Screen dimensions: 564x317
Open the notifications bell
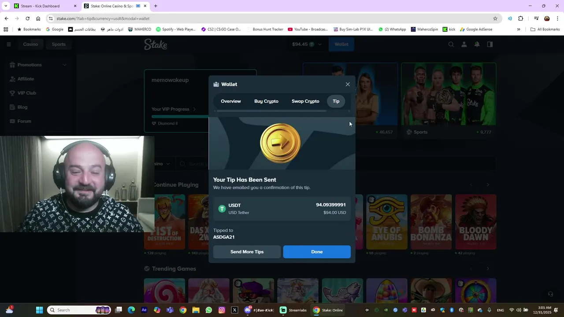[477, 44]
